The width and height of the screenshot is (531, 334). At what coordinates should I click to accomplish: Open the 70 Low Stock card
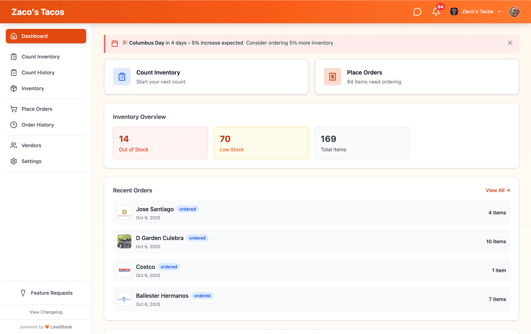click(x=261, y=143)
